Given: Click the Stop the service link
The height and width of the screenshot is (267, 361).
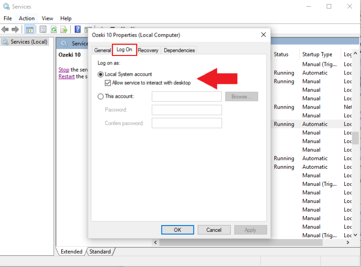Looking at the screenshot, I should [64, 69].
